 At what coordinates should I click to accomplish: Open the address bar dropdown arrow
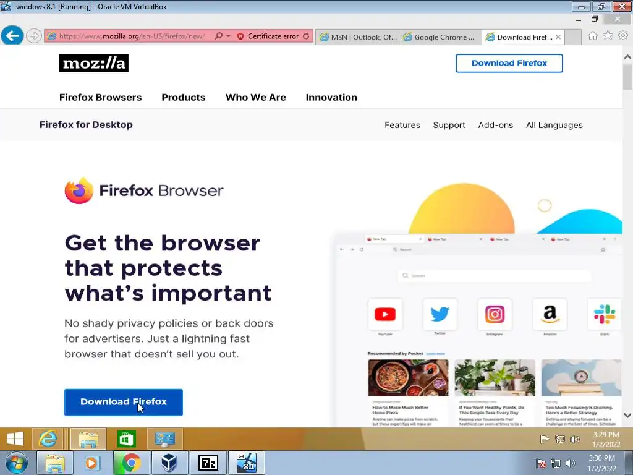pyautogui.click(x=229, y=36)
